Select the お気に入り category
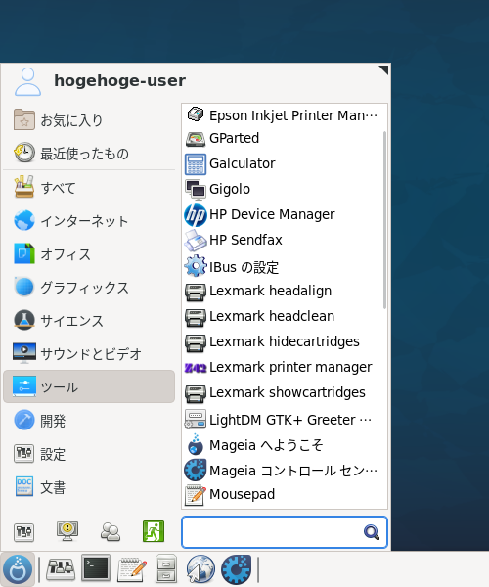This screenshot has width=489, height=587. point(89,120)
